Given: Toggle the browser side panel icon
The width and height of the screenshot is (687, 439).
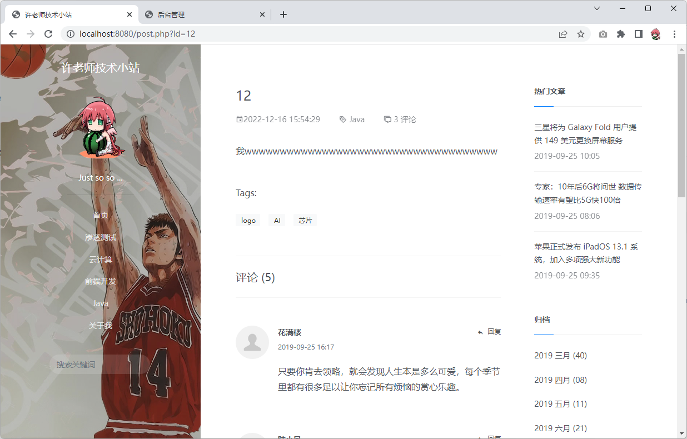Looking at the screenshot, I should click(x=639, y=34).
